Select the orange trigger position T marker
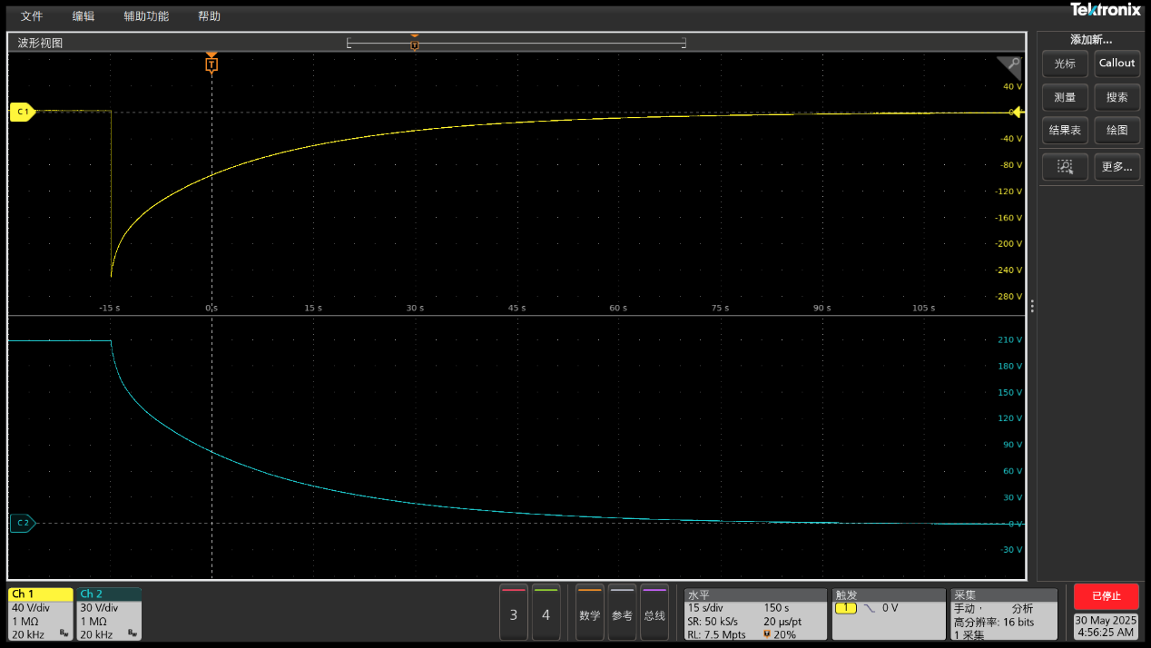Viewport: 1151px width, 648px height. pyautogui.click(x=212, y=64)
